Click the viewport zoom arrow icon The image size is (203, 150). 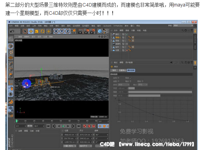tap(102, 37)
